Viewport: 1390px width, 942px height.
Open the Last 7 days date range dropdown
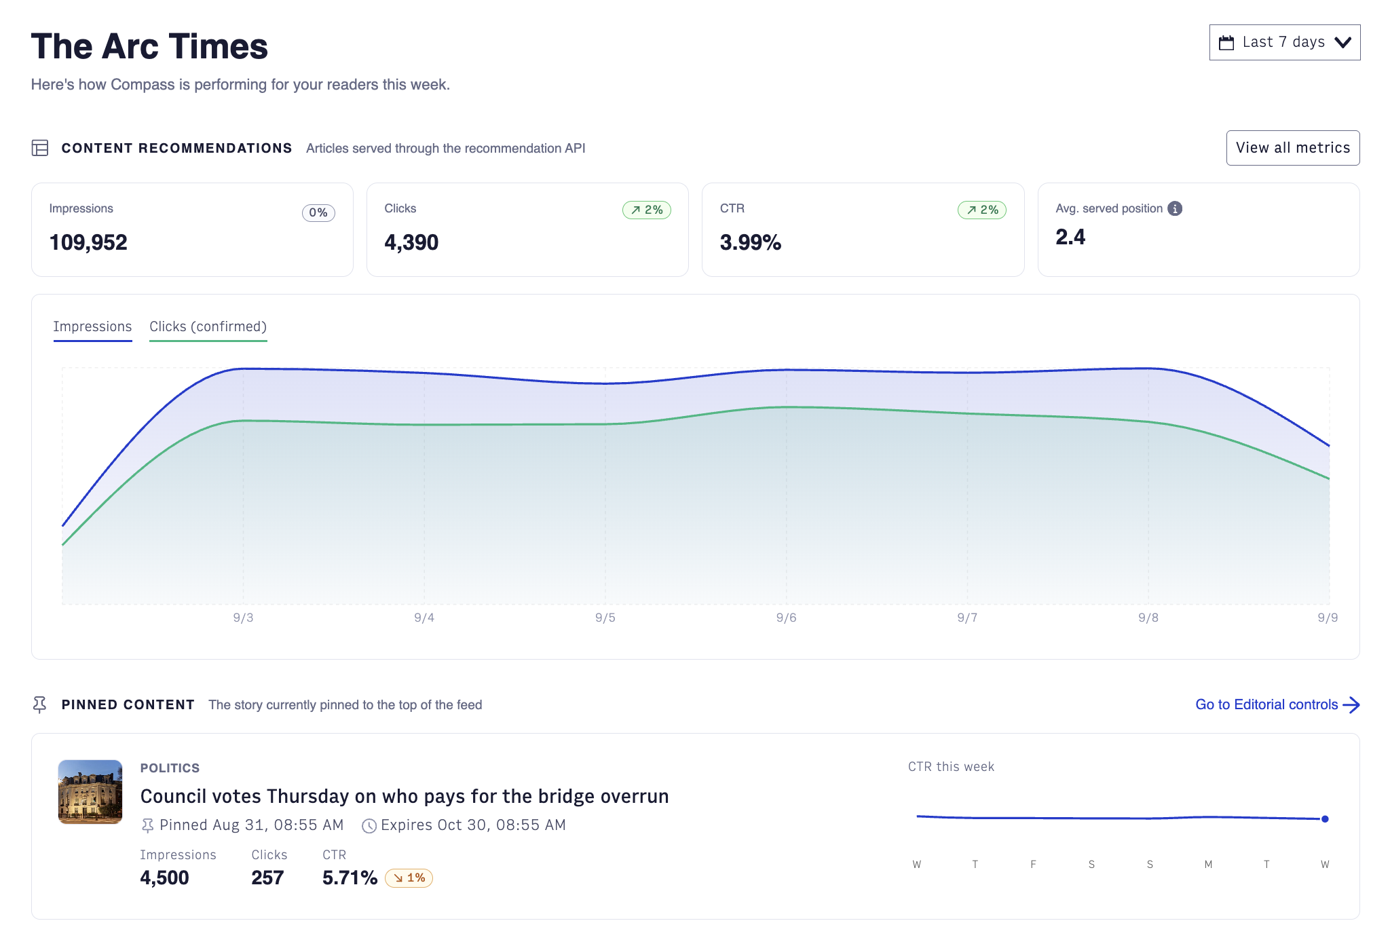click(x=1284, y=42)
